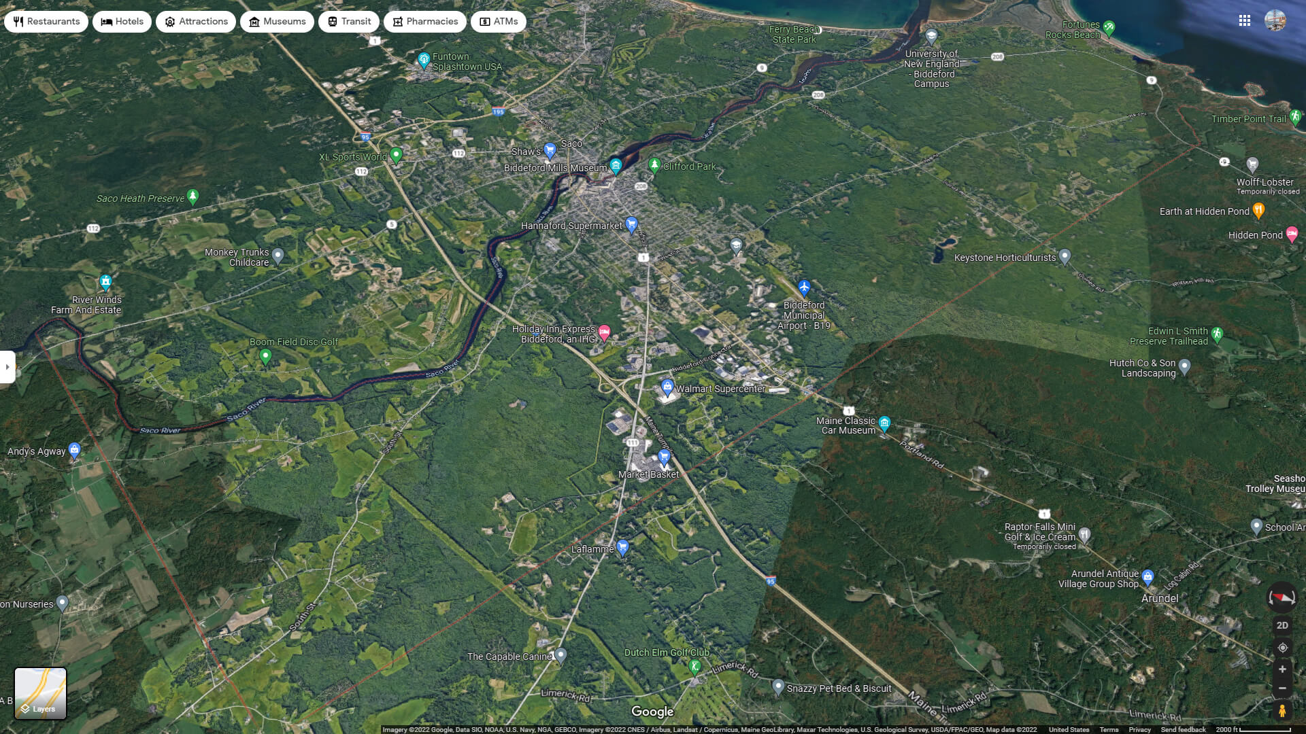Click the Maine Classic Car Museum pin

(x=884, y=422)
